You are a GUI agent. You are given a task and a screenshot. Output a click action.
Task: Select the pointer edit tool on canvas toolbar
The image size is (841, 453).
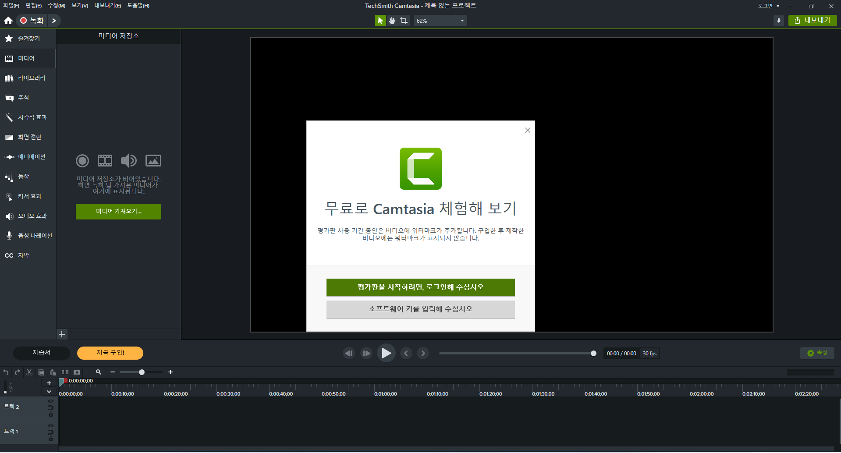coord(380,21)
